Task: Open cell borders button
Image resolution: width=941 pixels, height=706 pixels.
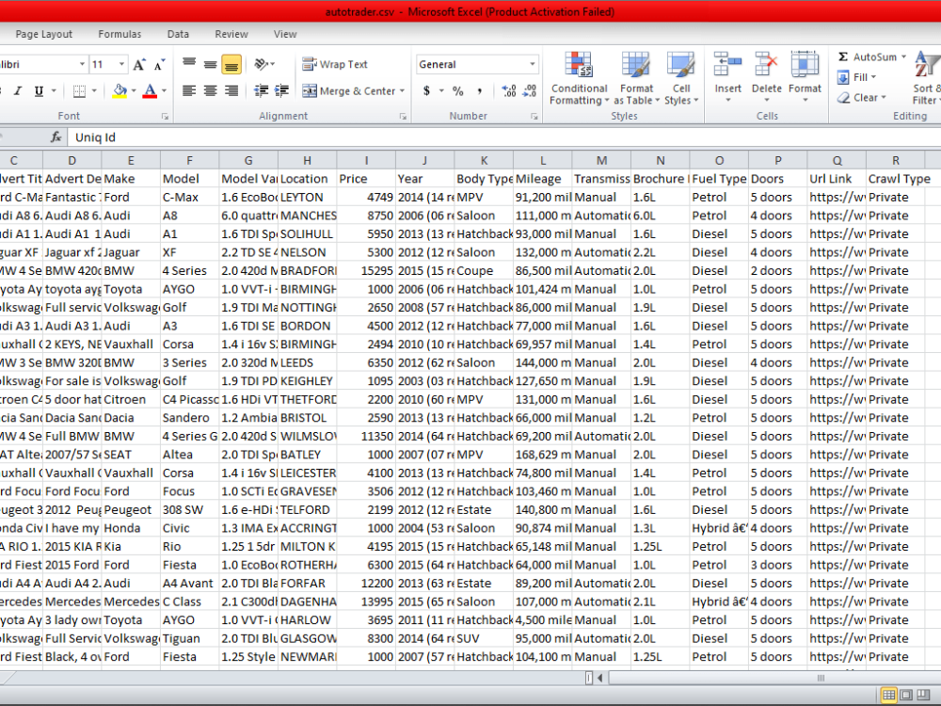Action: tap(79, 90)
